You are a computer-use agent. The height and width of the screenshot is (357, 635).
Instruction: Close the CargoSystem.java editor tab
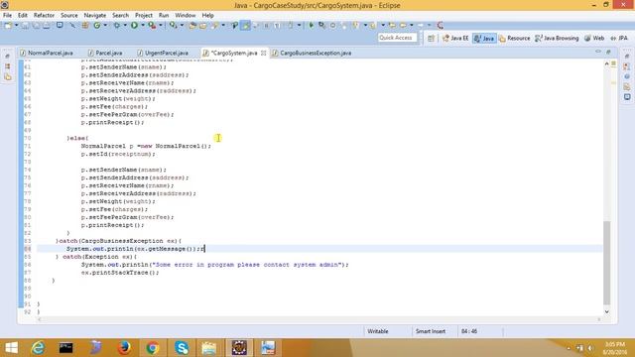click(263, 53)
